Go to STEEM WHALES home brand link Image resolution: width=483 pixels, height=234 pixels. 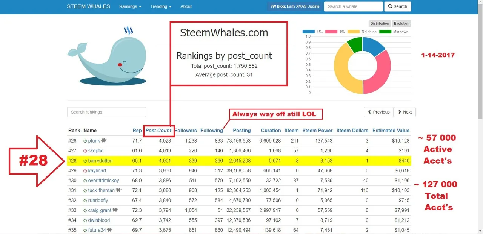click(88, 6)
